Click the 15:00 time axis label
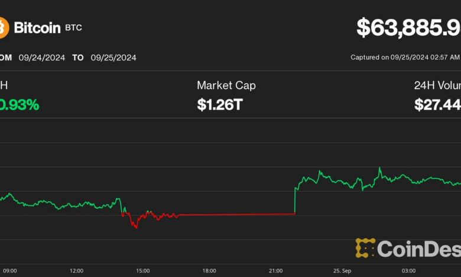Screen dimensions: 461x277 pos(143,271)
